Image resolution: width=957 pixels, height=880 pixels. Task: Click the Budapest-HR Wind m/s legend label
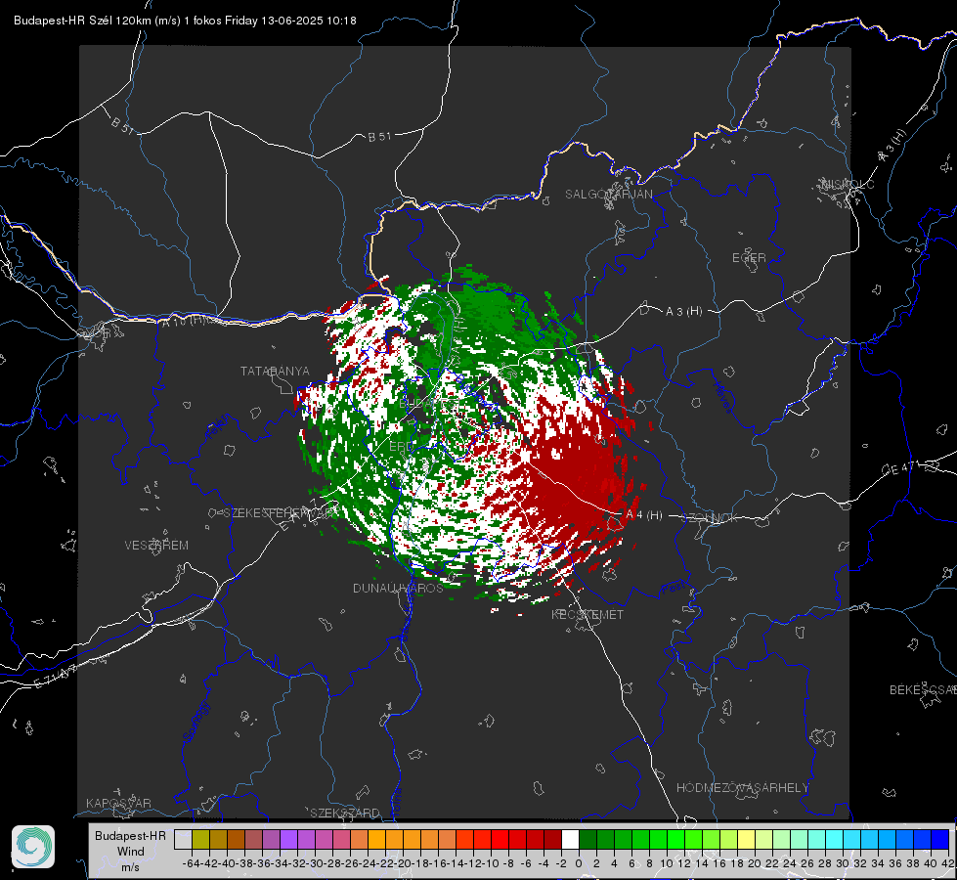click(x=131, y=851)
